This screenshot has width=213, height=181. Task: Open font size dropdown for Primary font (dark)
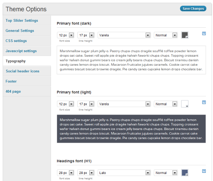(66, 35)
